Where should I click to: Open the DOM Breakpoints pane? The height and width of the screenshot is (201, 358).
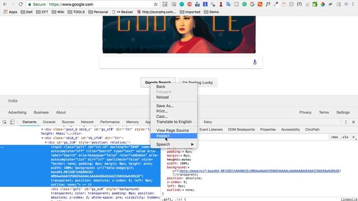click(x=241, y=130)
